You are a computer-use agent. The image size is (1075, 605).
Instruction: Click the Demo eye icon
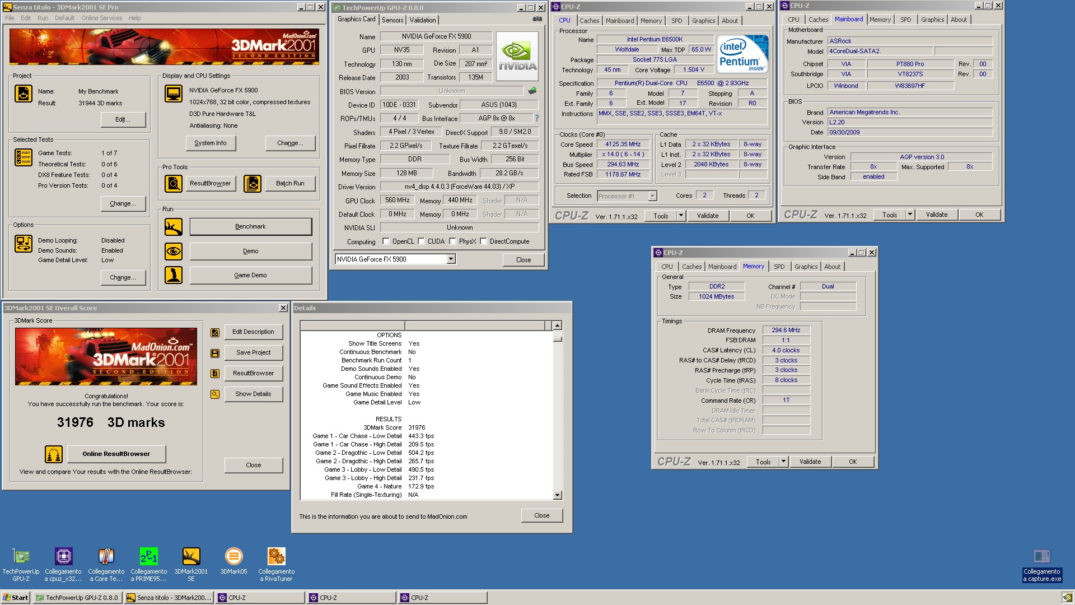coord(174,251)
